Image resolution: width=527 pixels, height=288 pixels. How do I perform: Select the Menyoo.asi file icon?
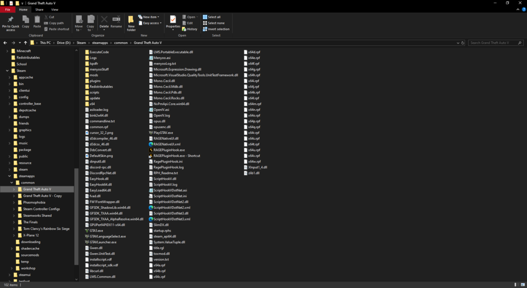tap(151, 58)
